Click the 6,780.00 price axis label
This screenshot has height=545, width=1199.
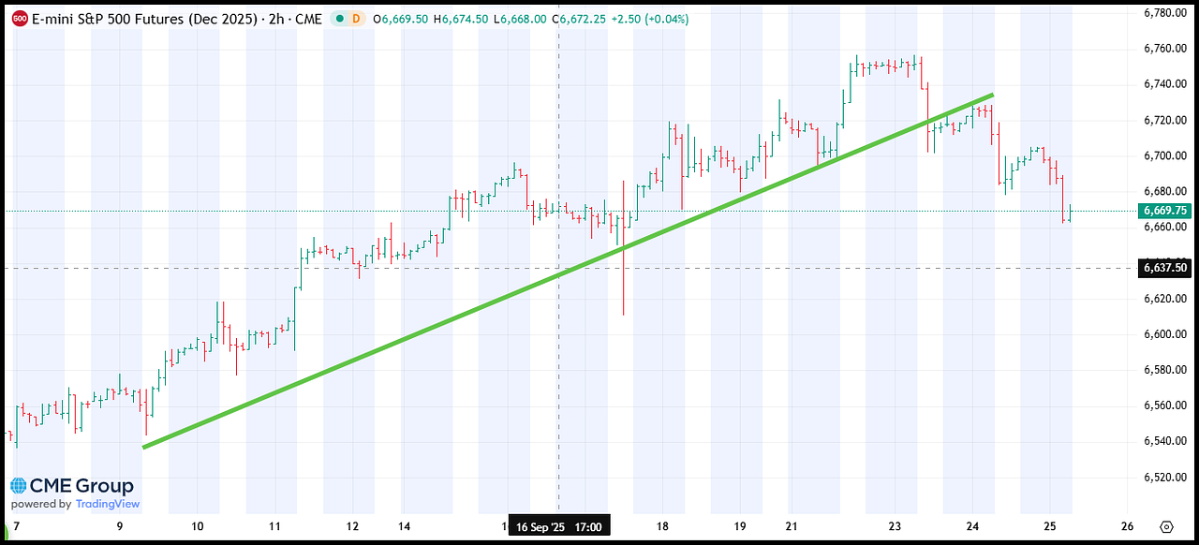(1166, 13)
